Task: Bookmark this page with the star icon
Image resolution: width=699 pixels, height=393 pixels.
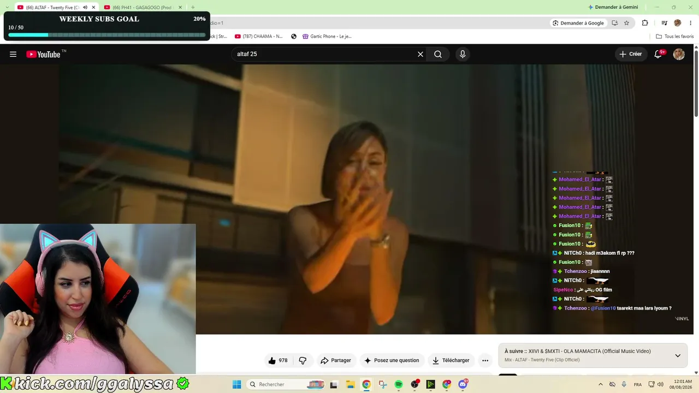Action: (626, 23)
